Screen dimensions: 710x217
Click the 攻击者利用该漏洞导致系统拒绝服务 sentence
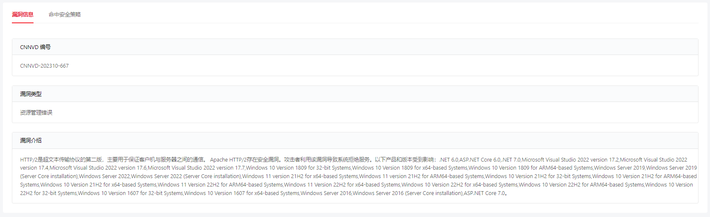(327, 159)
